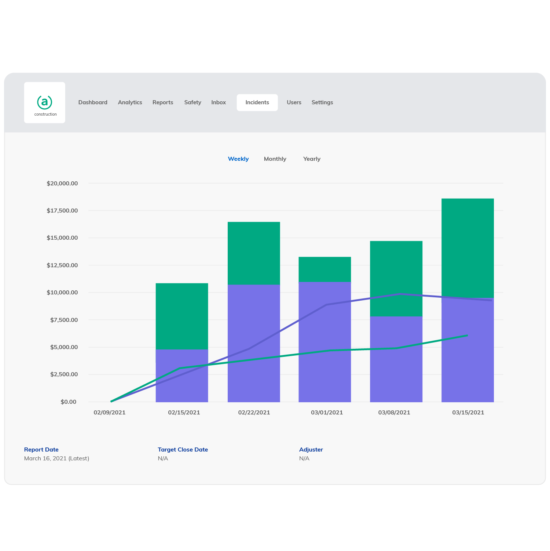Click the N/A under Target Close Date

tap(163, 458)
